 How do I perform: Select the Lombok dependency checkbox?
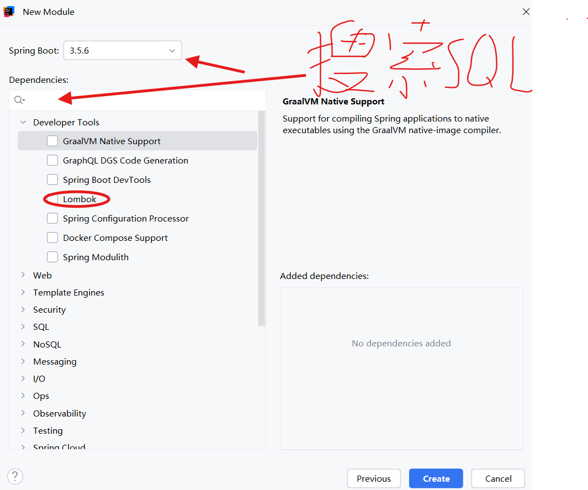52,199
